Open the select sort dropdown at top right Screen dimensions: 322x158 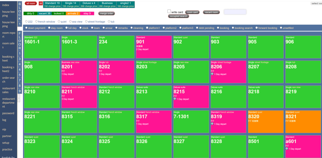point(316,3)
